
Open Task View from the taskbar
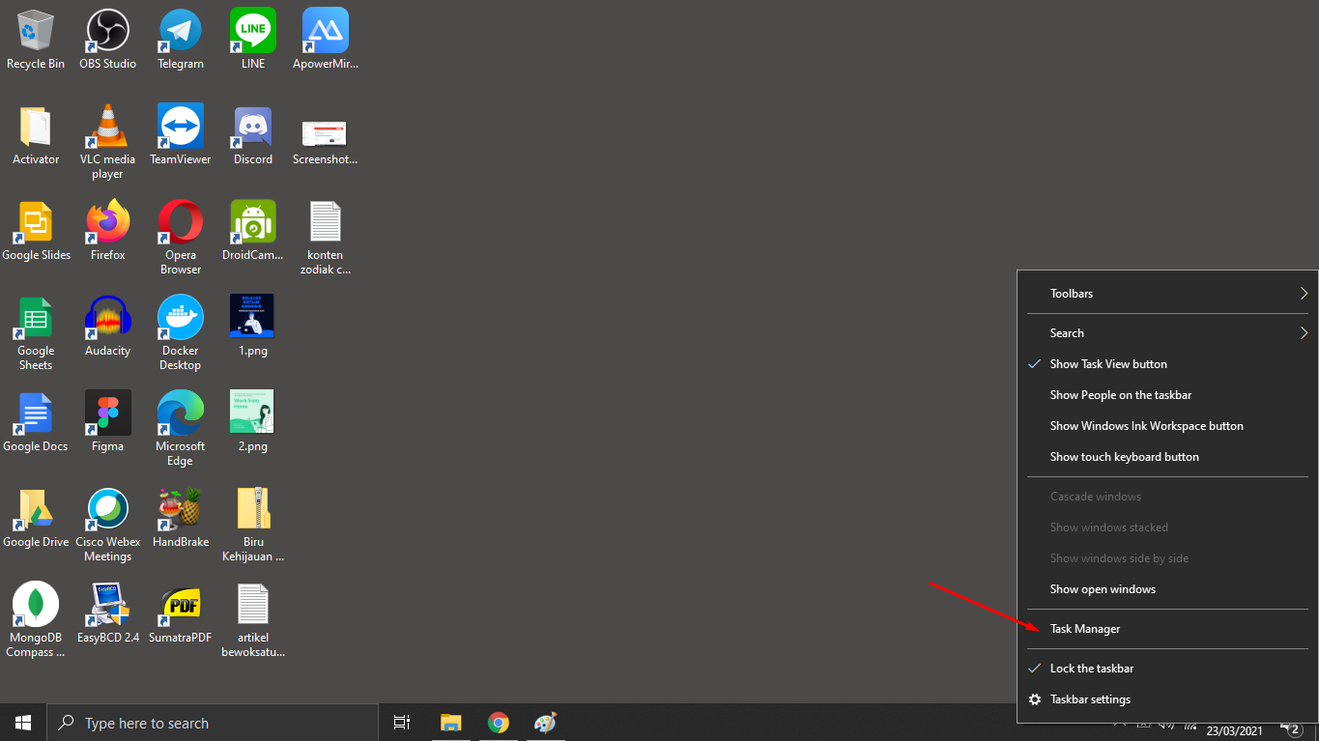402,723
